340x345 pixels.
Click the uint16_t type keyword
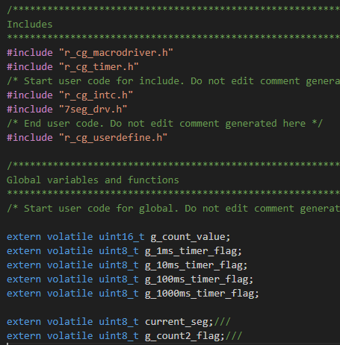pyautogui.click(x=122, y=237)
